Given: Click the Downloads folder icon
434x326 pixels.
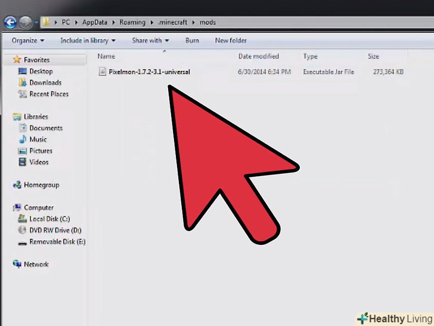Looking at the screenshot, I should [x=23, y=82].
